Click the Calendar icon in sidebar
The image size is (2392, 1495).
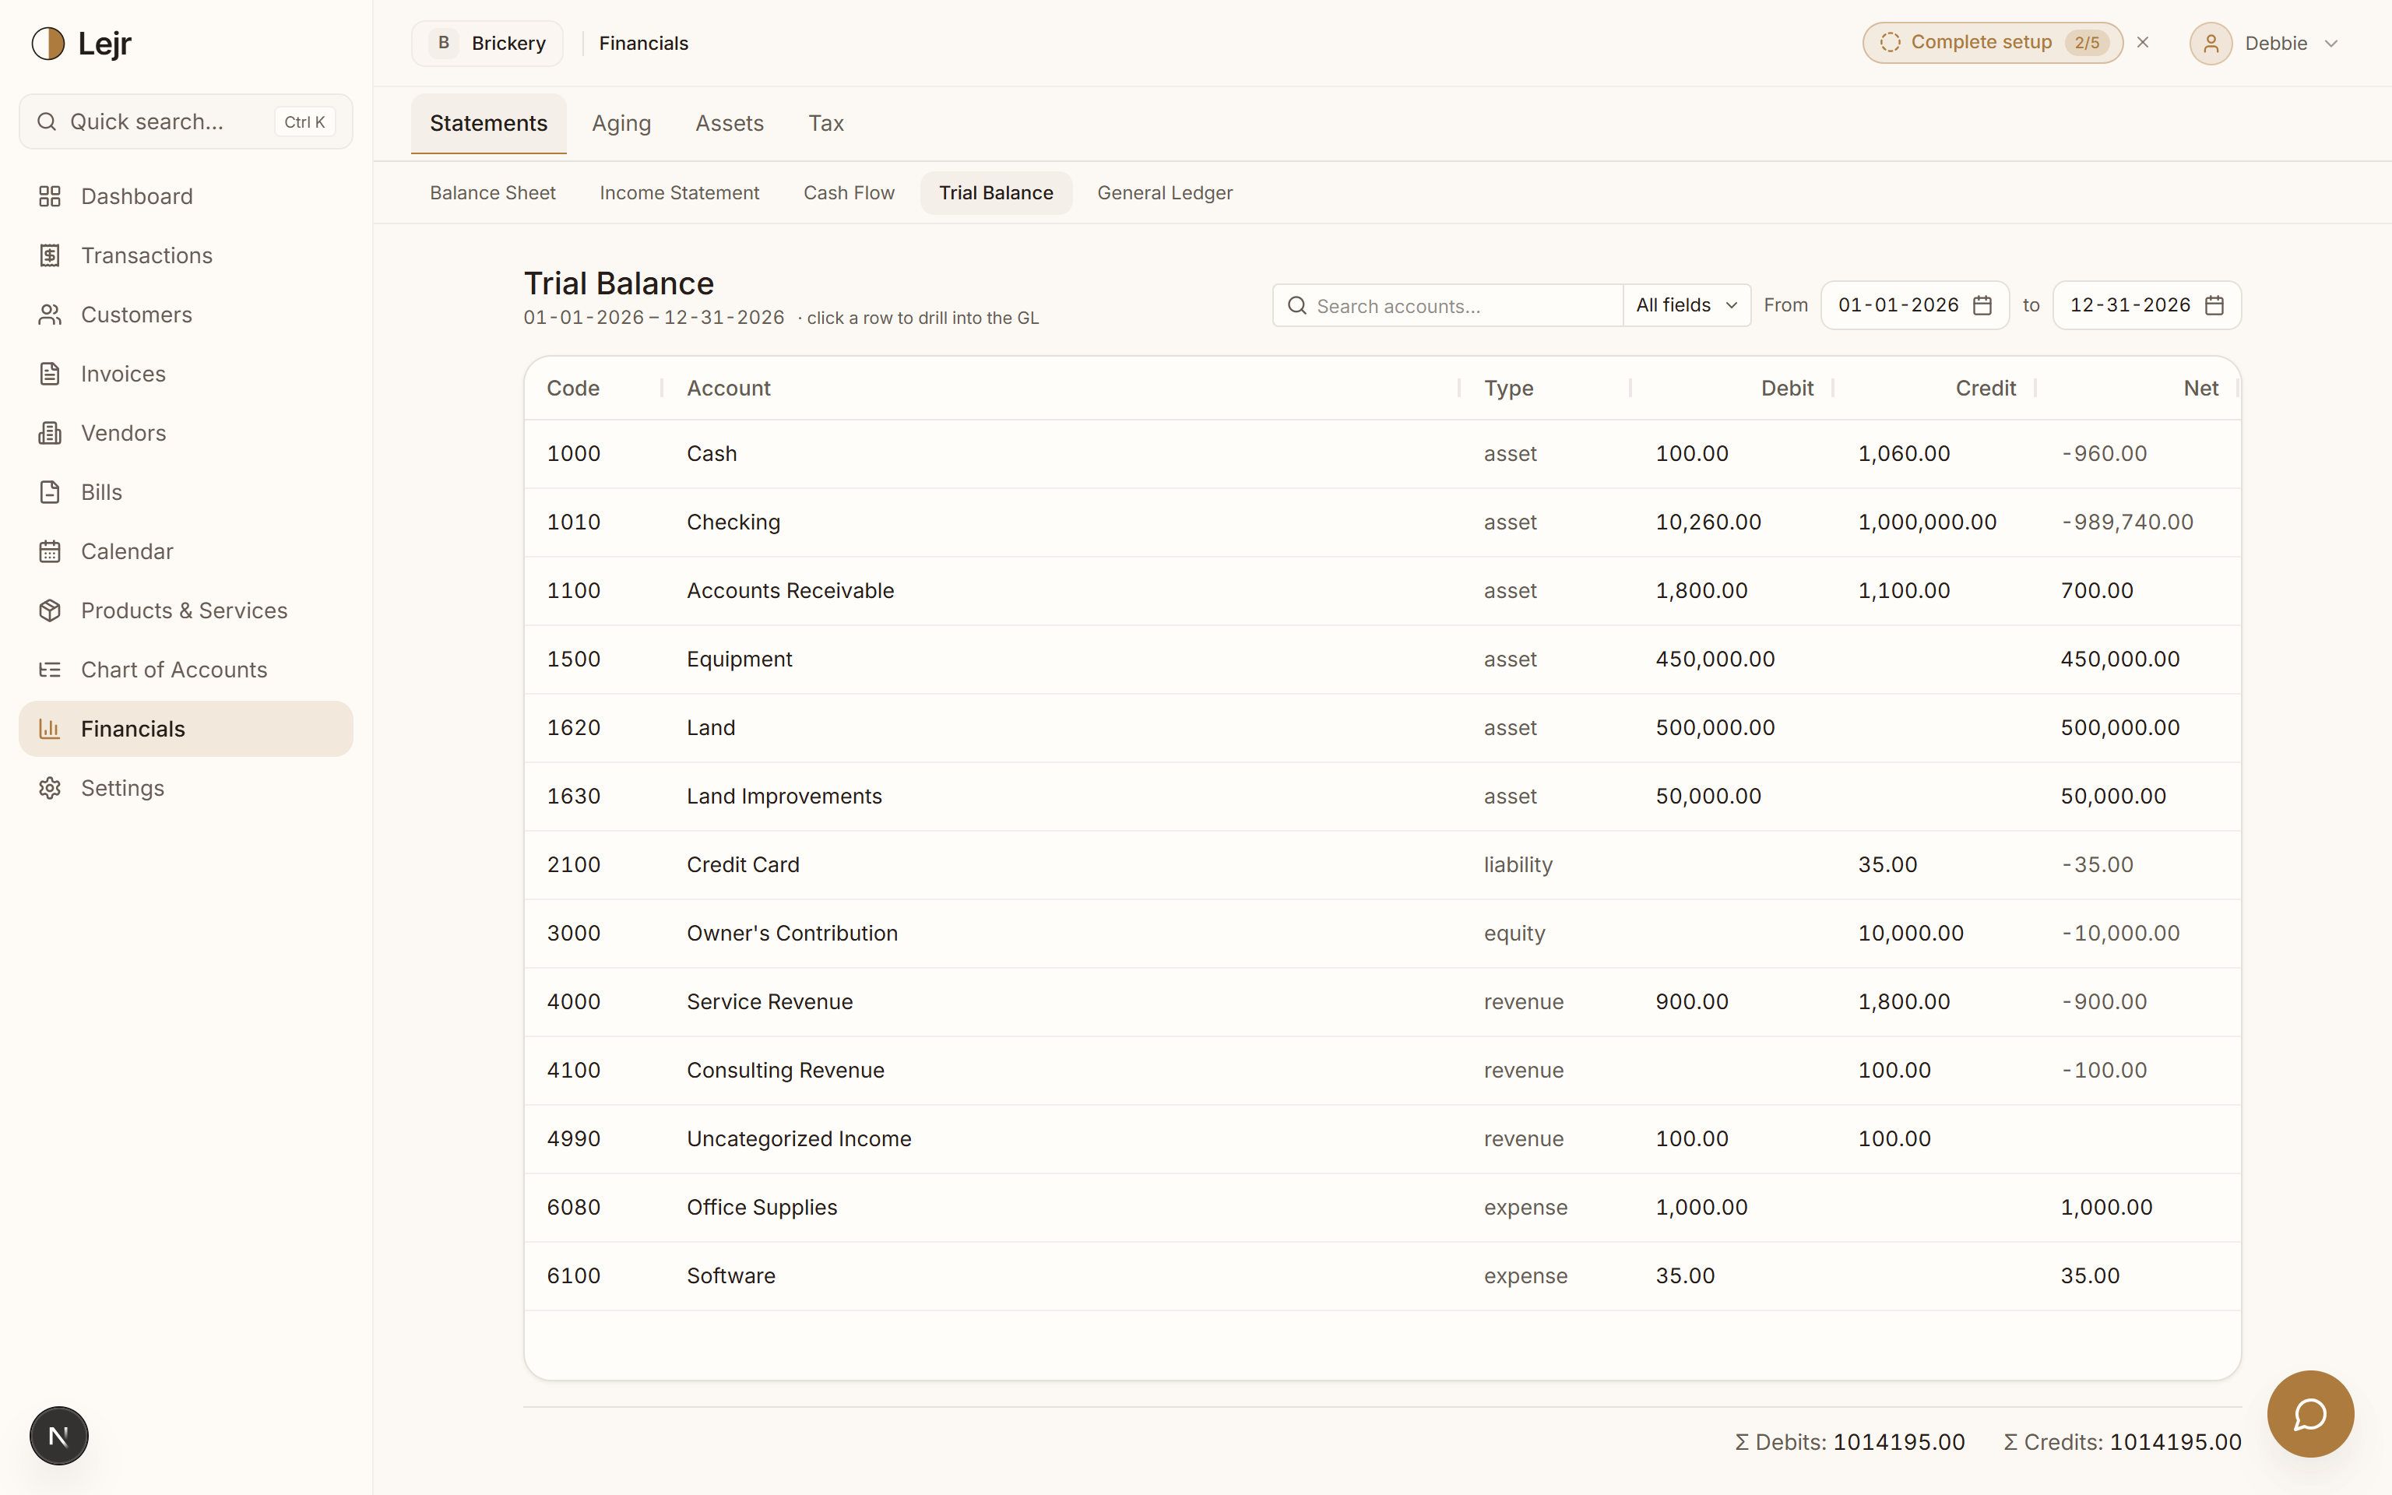[49, 552]
